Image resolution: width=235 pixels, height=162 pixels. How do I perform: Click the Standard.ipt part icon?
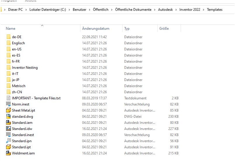pos(8,147)
